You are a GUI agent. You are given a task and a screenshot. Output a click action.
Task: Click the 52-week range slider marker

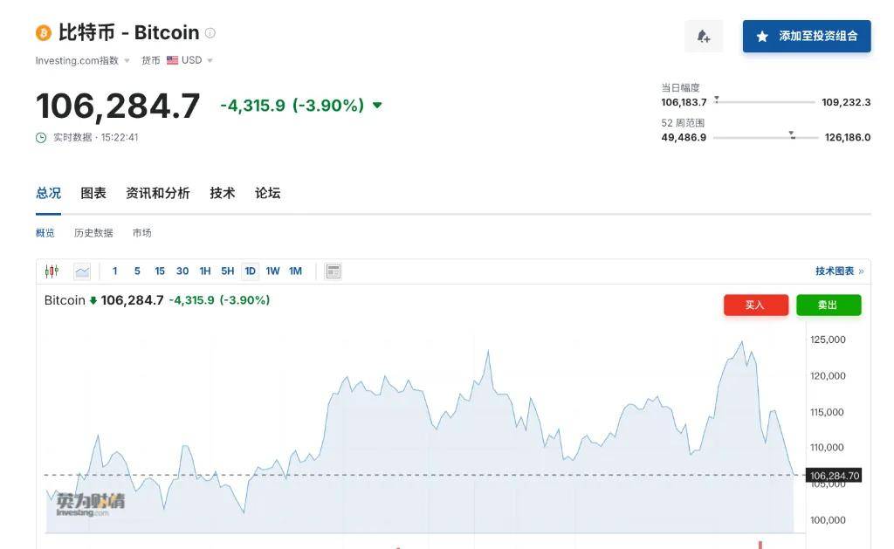pos(792,134)
